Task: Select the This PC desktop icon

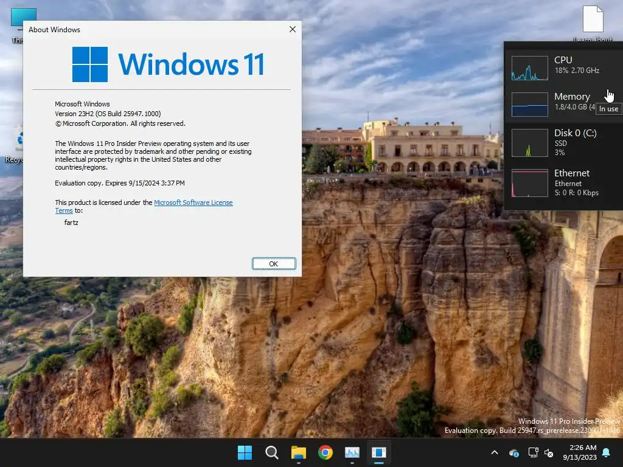Action: click(17, 24)
